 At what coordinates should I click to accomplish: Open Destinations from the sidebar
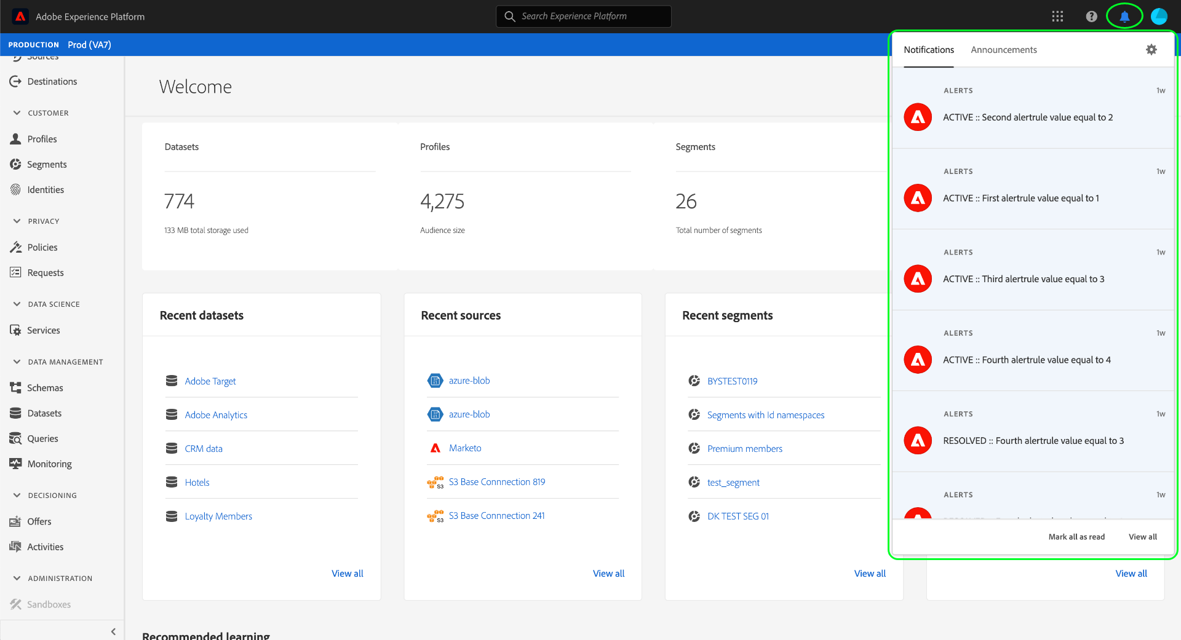click(x=44, y=82)
